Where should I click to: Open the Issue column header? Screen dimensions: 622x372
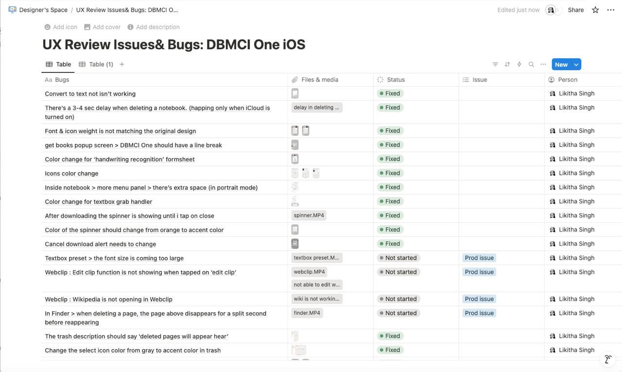click(x=501, y=80)
